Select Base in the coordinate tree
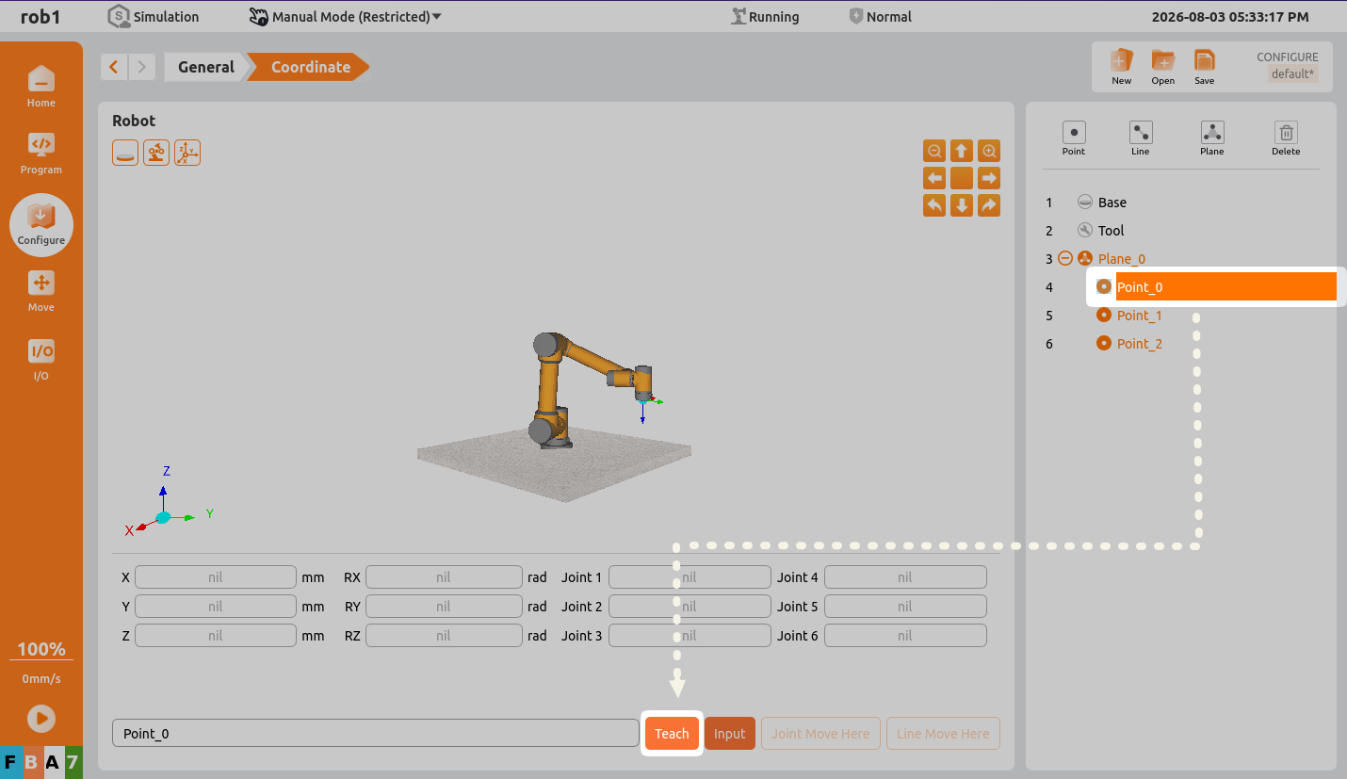This screenshot has height=779, width=1347. click(x=1112, y=203)
